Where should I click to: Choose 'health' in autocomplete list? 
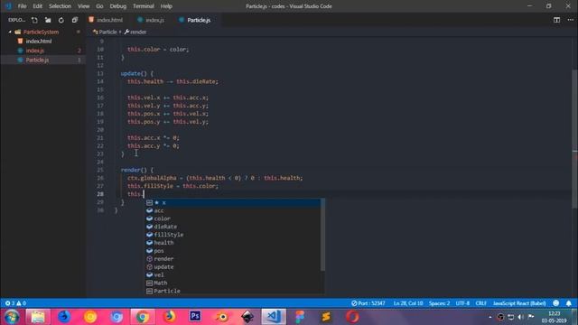233,243
